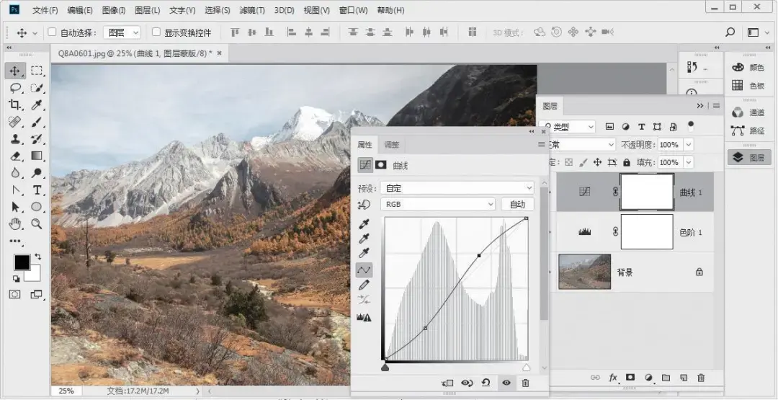Select the 背景 layer thumbnail

pos(584,272)
